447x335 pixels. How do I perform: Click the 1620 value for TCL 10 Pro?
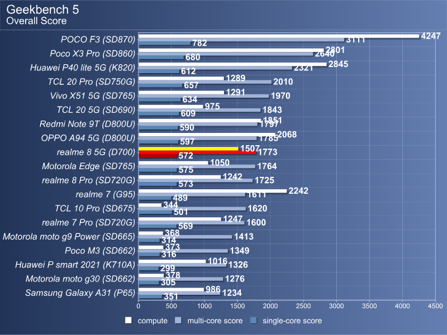pos(258,208)
